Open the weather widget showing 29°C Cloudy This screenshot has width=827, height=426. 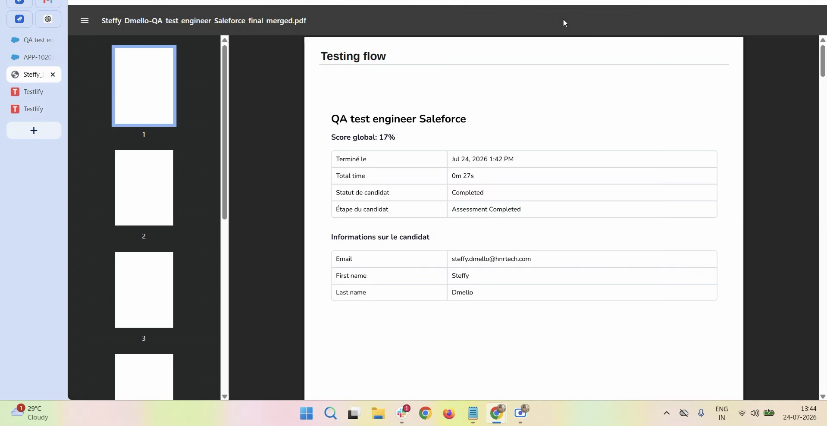pyautogui.click(x=30, y=413)
